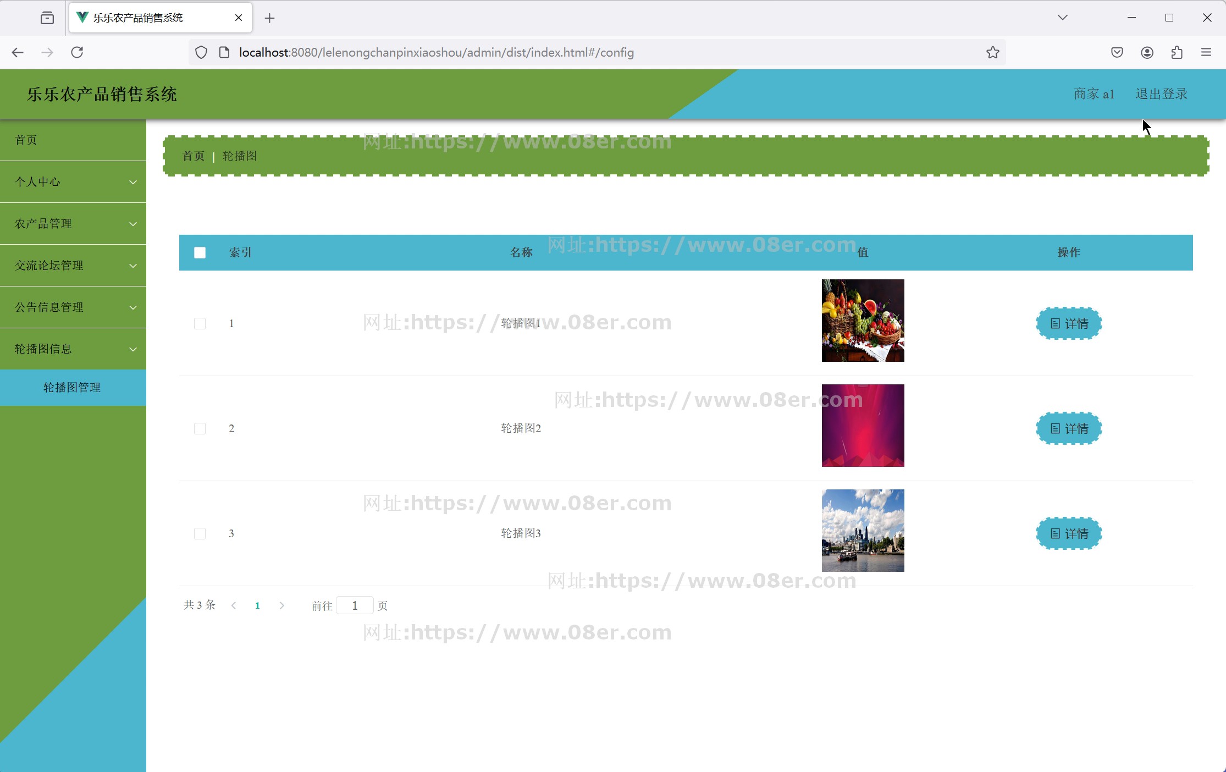Tick the checkbox for row 1

(200, 323)
